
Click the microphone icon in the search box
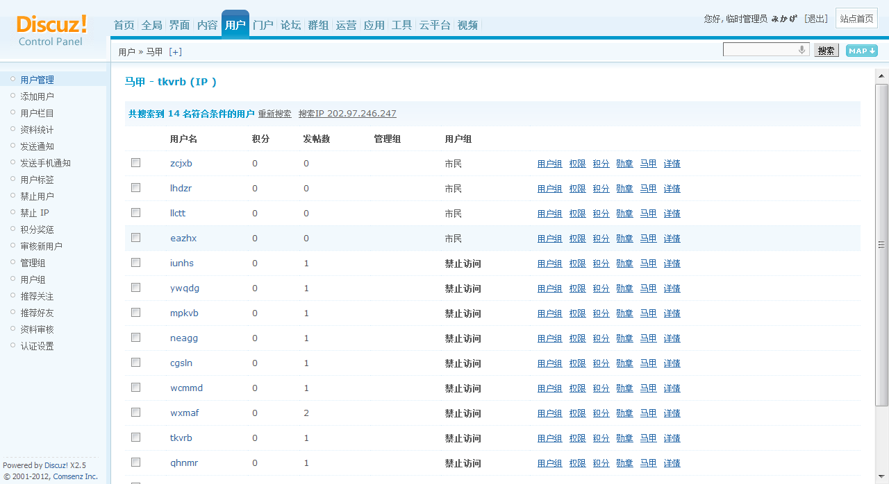802,50
